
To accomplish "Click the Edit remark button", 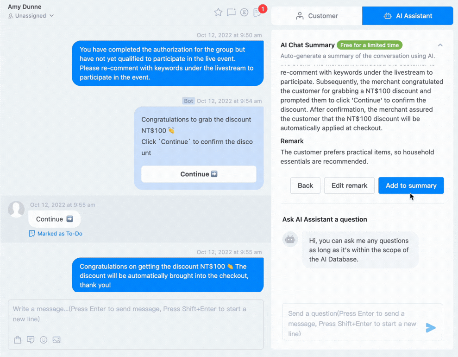I will coord(349,185).
